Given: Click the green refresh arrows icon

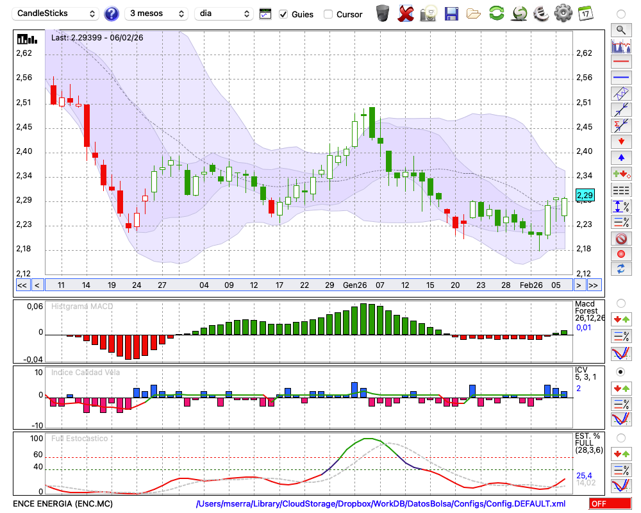Looking at the screenshot, I should [x=497, y=13].
